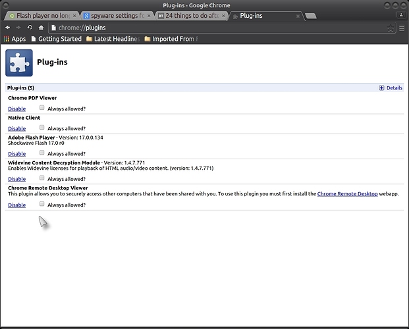The image size is (409, 329).
Task: Reload the plugins page
Action: coord(30,28)
